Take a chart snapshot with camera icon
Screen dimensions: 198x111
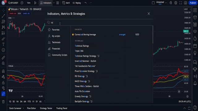pyautogui.click(x=185, y=3)
